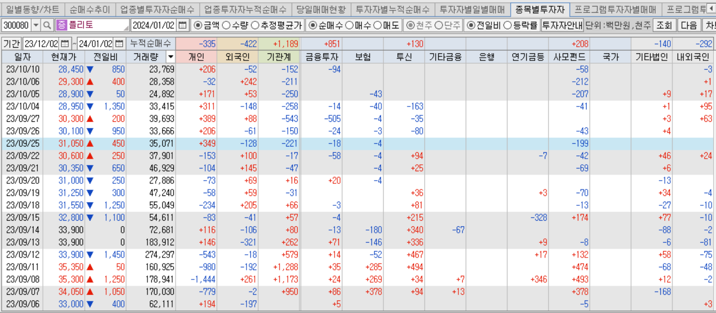Click the 외국인 column header
Screen dimensions: 716x313
tap(238, 57)
